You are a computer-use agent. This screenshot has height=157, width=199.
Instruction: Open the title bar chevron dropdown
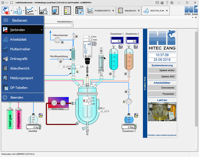[x=7, y=3]
